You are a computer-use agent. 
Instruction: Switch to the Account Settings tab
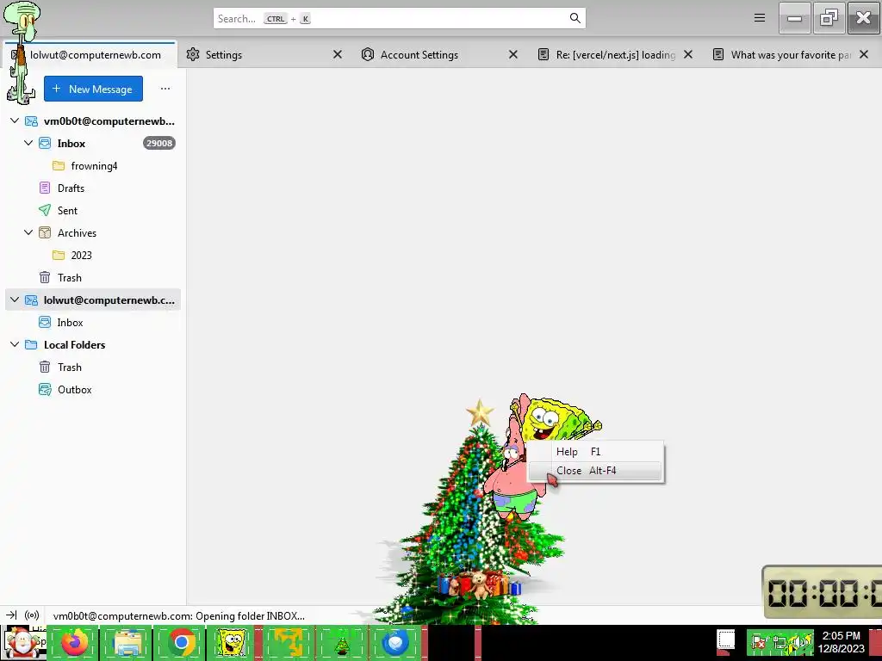[x=438, y=54]
